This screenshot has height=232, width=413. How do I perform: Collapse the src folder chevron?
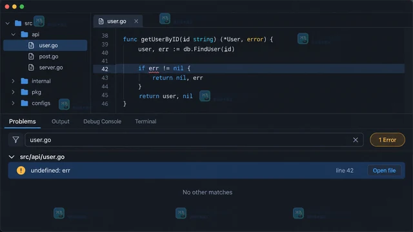point(8,23)
